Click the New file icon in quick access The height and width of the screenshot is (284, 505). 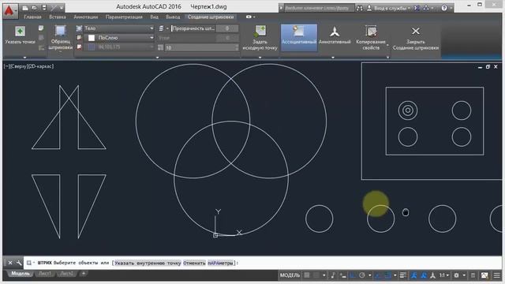[x=25, y=7]
